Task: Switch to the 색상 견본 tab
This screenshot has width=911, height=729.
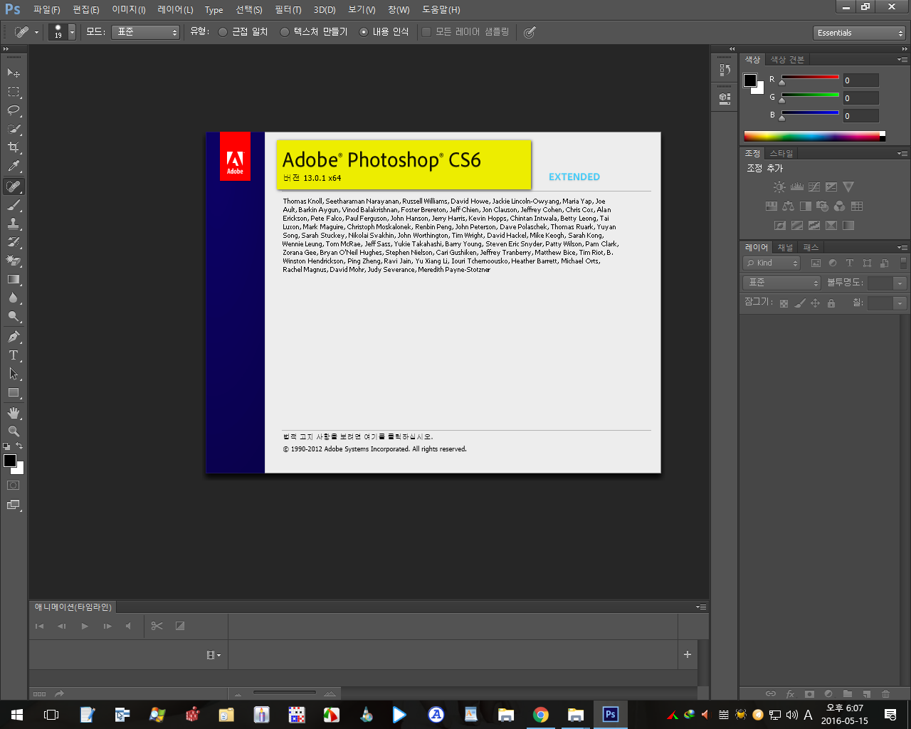Action: pyautogui.click(x=787, y=60)
